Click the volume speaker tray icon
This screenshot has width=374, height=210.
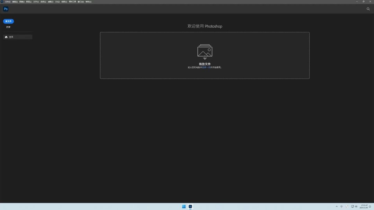(356, 207)
